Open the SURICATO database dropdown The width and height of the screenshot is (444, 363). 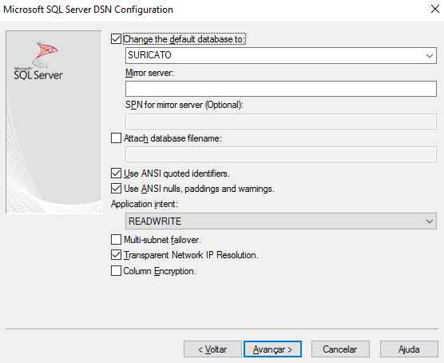click(x=430, y=56)
